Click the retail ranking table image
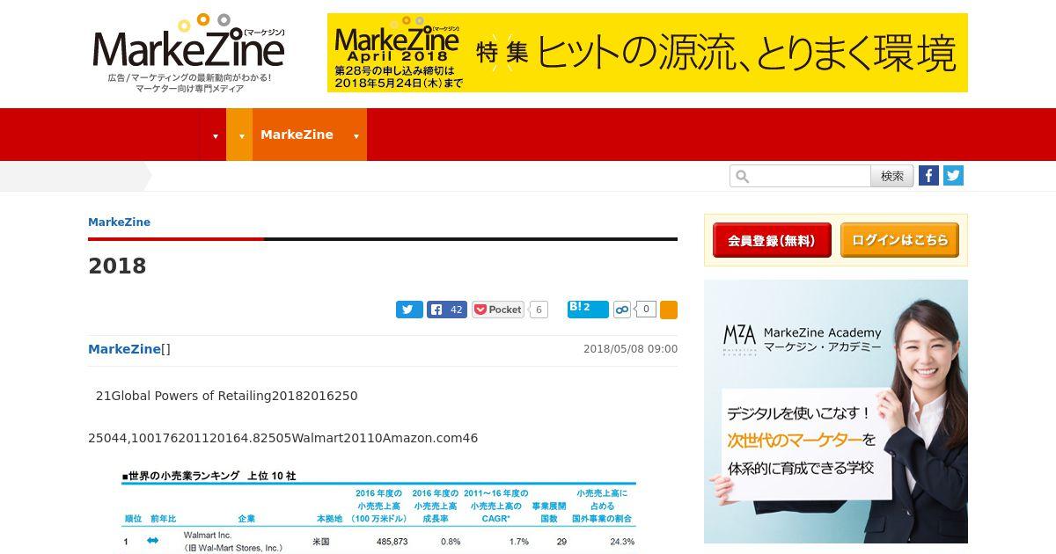This screenshot has width=1056, height=554. pos(378,511)
